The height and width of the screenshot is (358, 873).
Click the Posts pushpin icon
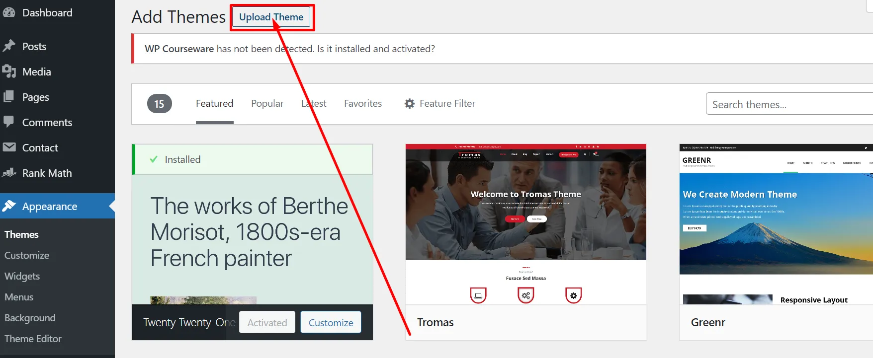[x=8, y=46]
